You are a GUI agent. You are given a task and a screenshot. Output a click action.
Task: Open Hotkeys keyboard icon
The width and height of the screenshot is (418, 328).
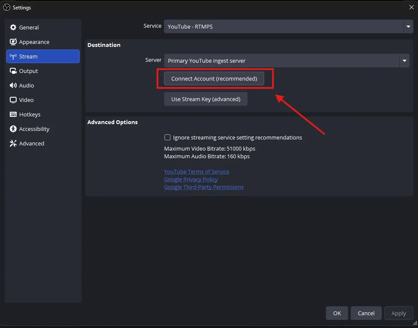click(12, 114)
